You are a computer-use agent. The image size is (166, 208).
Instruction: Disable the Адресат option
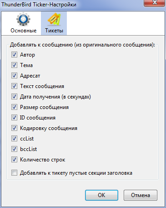pyautogui.click(x=14, y=76)
